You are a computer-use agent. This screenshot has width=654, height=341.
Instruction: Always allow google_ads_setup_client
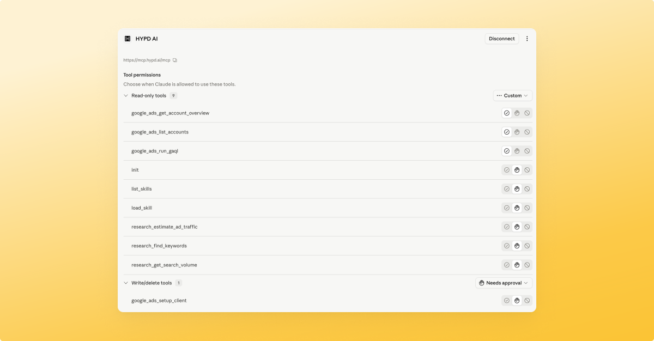[507, 300]
